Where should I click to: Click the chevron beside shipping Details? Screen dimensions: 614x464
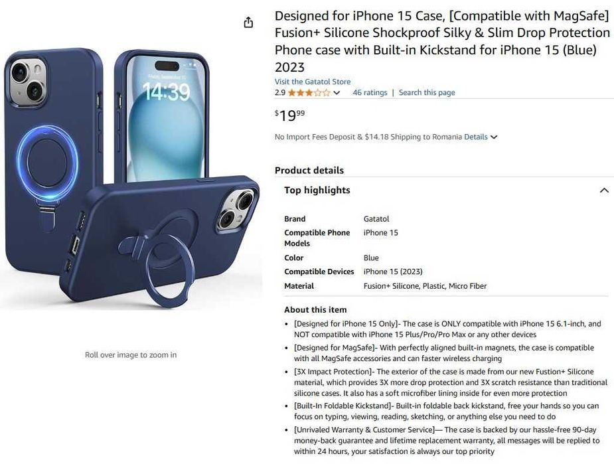[494, 137]
